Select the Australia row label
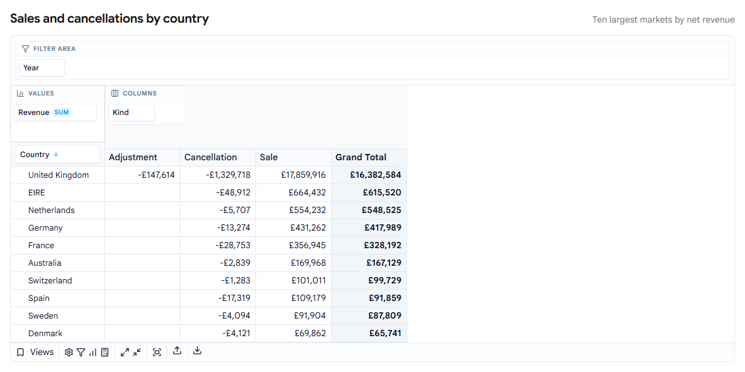 click(45, 263)
